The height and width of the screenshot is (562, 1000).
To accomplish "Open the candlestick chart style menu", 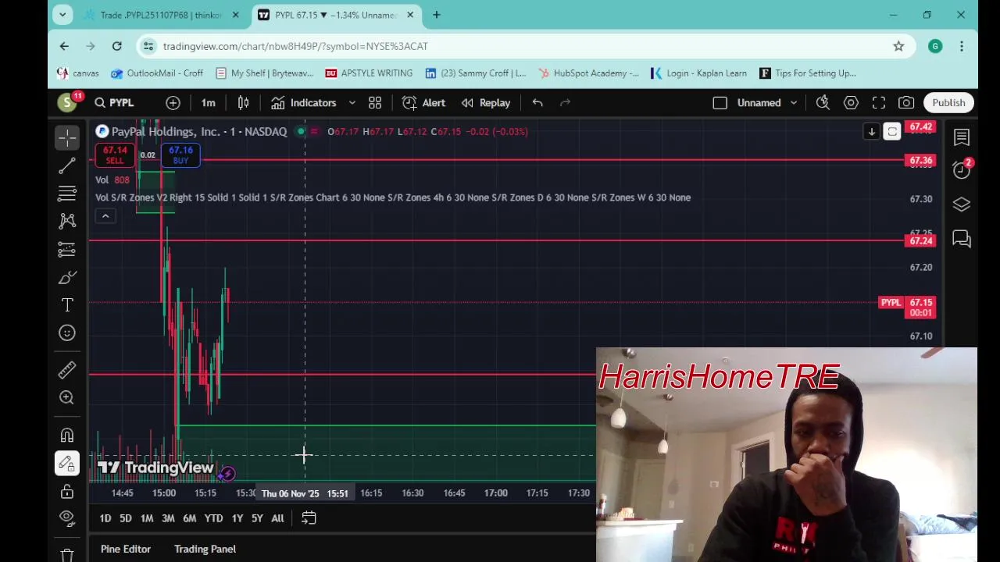I will pos(243,102).
